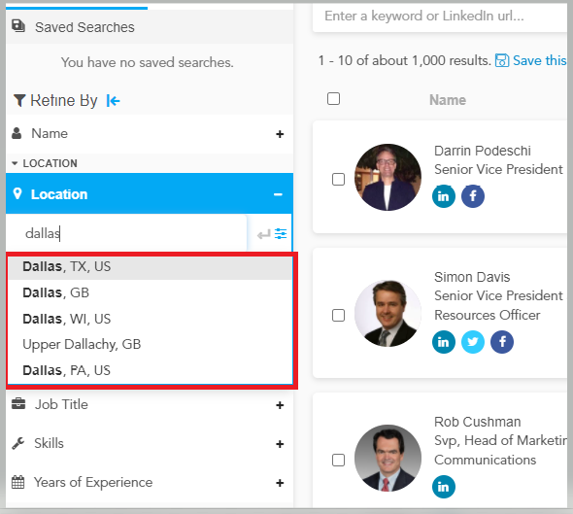
Task: Tick the checkbox beside Darrin Podeschi
Action: (x=338, y=179)
